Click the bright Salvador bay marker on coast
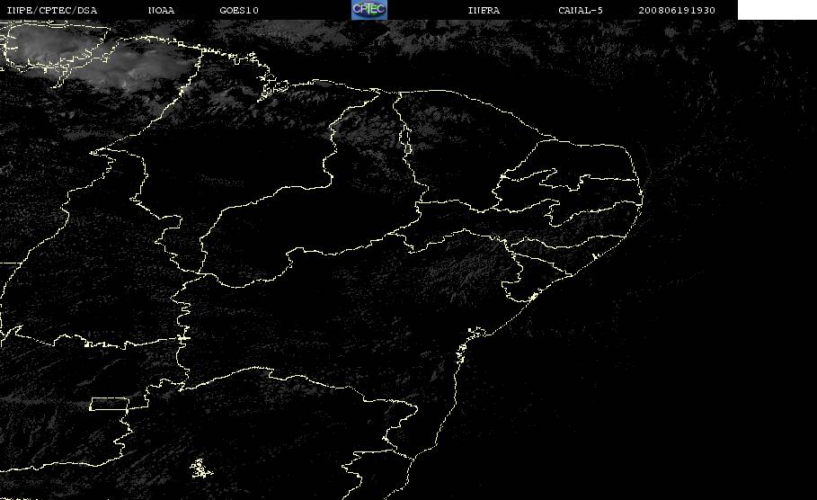817x500 pixels. coord(475,332)
